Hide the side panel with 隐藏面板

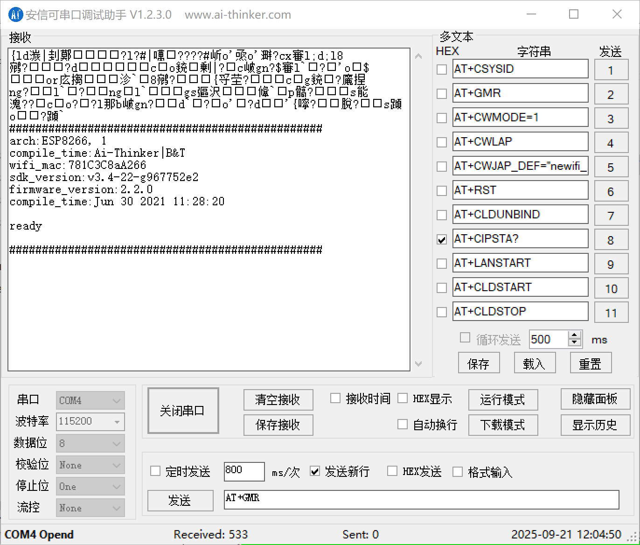pyautogui.click(x=595, y=399)
